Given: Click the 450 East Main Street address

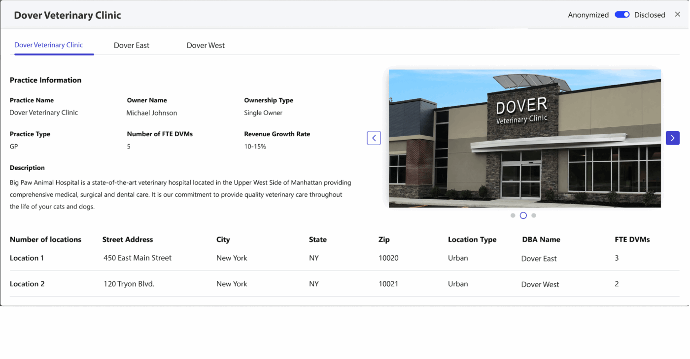Looking at the screenshot, I should tap(138, 258).
